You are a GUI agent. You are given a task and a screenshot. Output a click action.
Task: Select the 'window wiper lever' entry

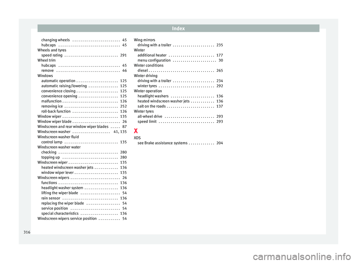point(84,173)
